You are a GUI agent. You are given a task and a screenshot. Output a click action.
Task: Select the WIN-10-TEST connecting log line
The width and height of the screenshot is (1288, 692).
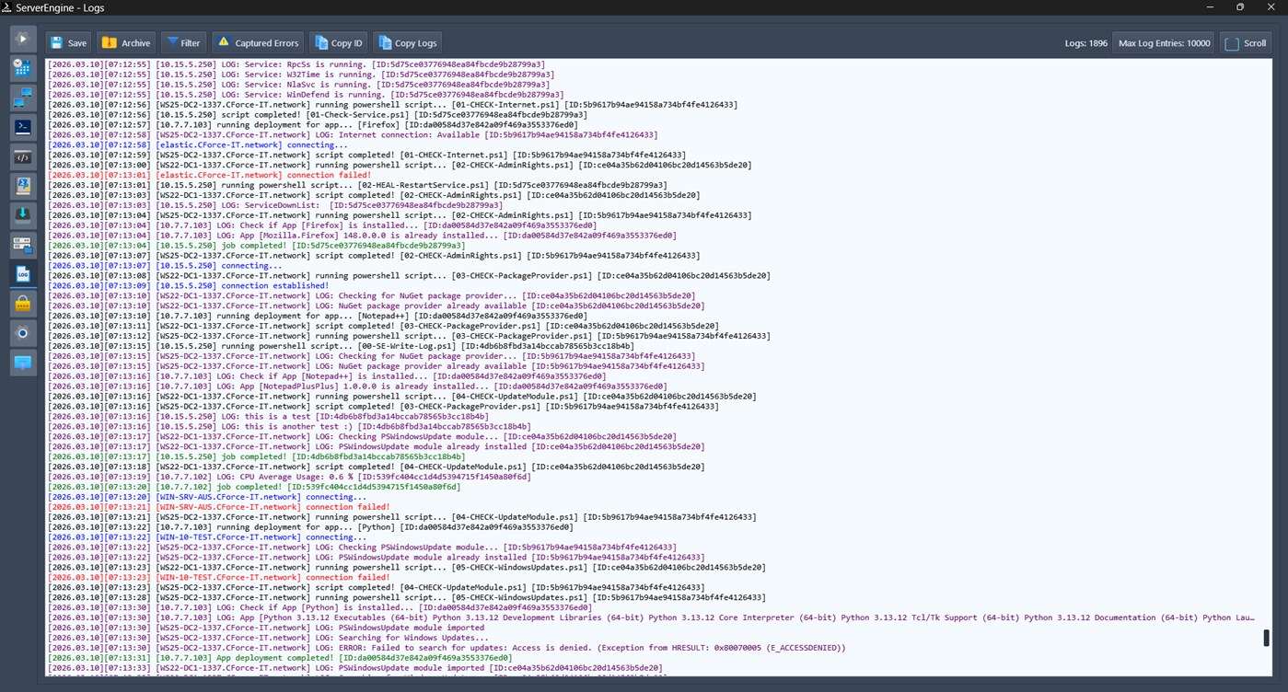coord(207,537)
